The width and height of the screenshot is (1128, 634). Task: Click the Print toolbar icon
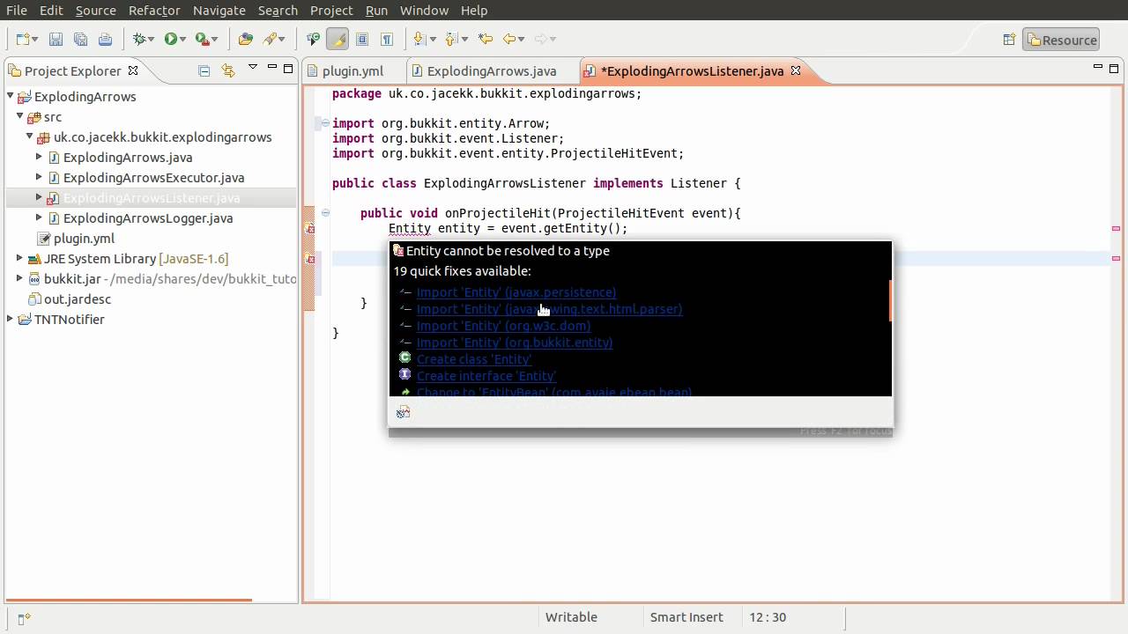pyautogui.click(x=105, y=39)
